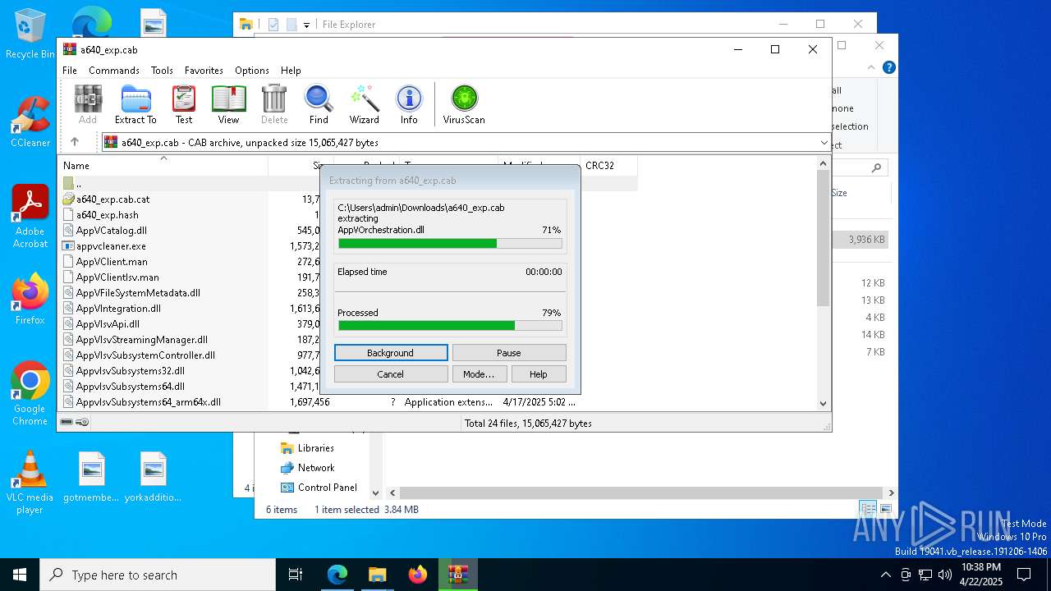Click File Explorer taskbar icon
Viewport: 1051px width, 591px height.
[377, 575]
